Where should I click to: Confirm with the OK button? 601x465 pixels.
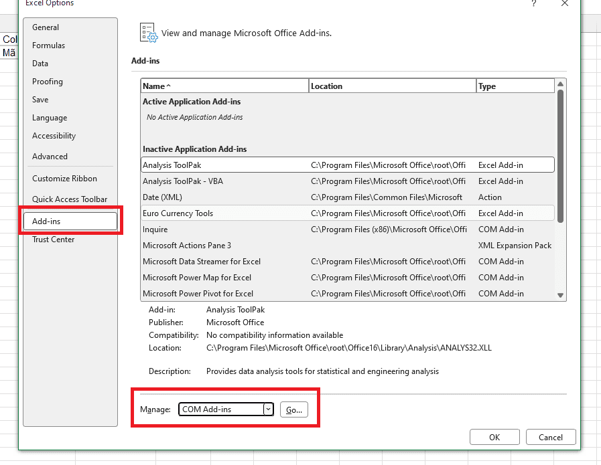click(494, 437)
